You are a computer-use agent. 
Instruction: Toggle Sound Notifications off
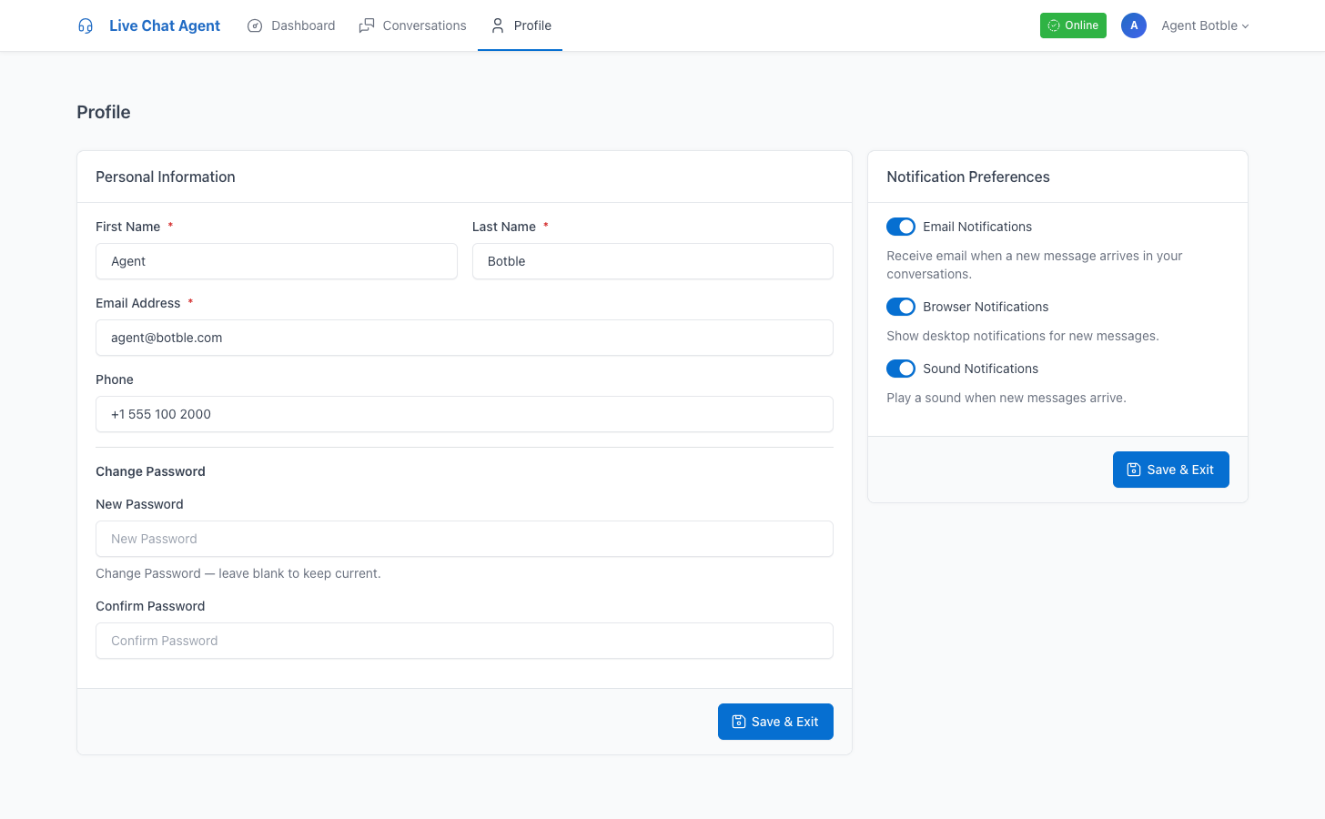(x=901, y=369)
